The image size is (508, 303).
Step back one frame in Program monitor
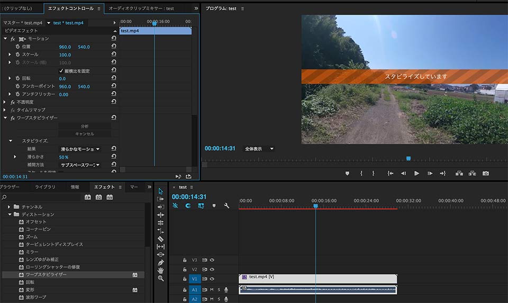[x=403, y=173]
